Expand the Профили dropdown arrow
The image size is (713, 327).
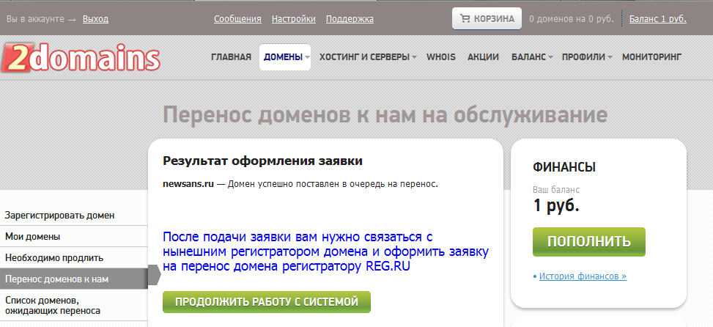point(610,57)
